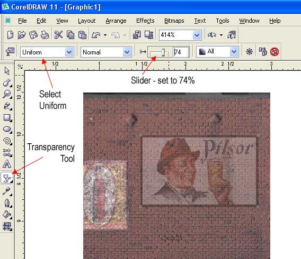Select the Eyedropper tool

(x=7, y=191)
